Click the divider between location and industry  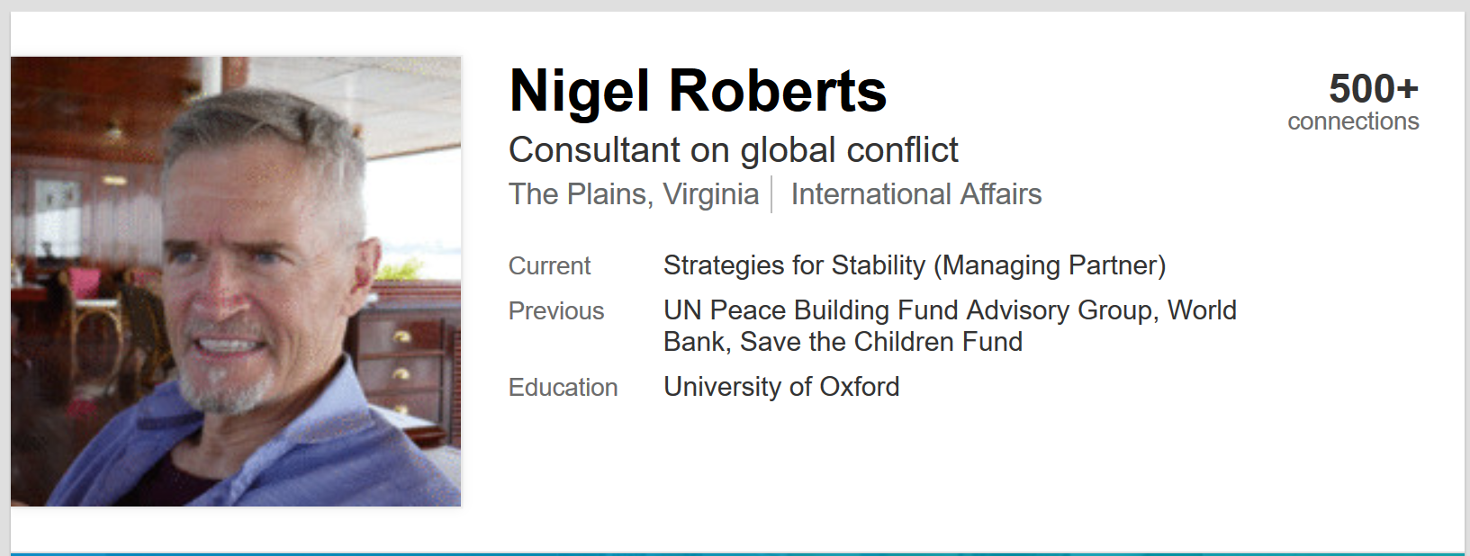[x=771, y=194]
